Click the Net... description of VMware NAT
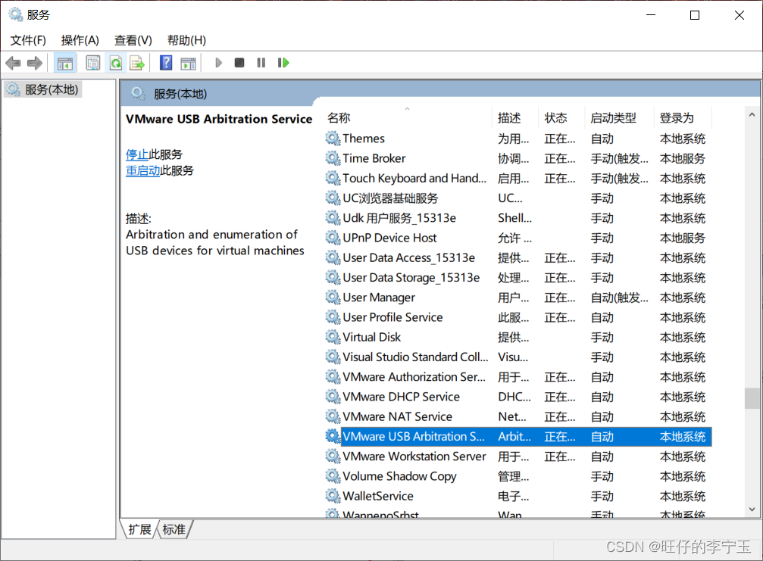The width and height of the screenshot is (763, 561). point(512,416)
